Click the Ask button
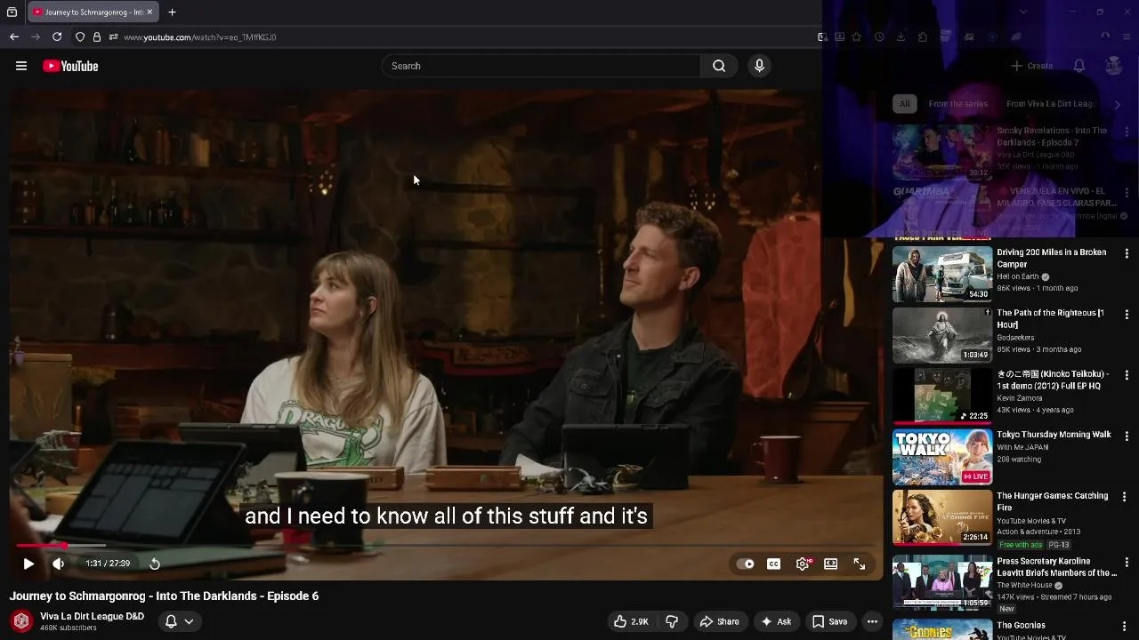 (x=776, y=621)
